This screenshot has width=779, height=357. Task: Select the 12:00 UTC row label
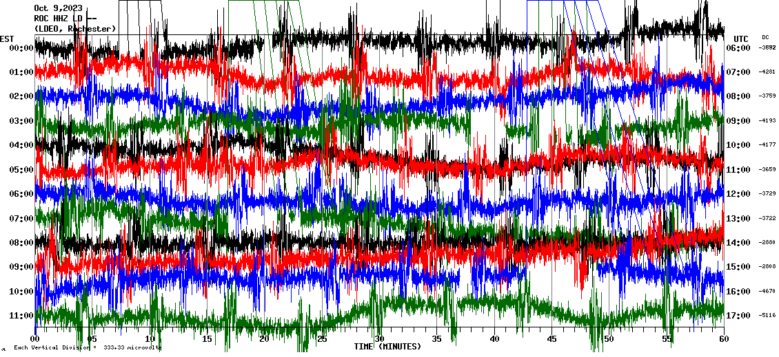click(738, 194)
